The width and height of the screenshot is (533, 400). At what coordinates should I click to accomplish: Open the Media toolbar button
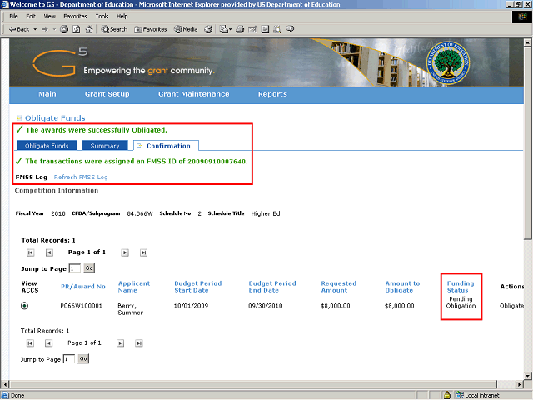(186, 30)
